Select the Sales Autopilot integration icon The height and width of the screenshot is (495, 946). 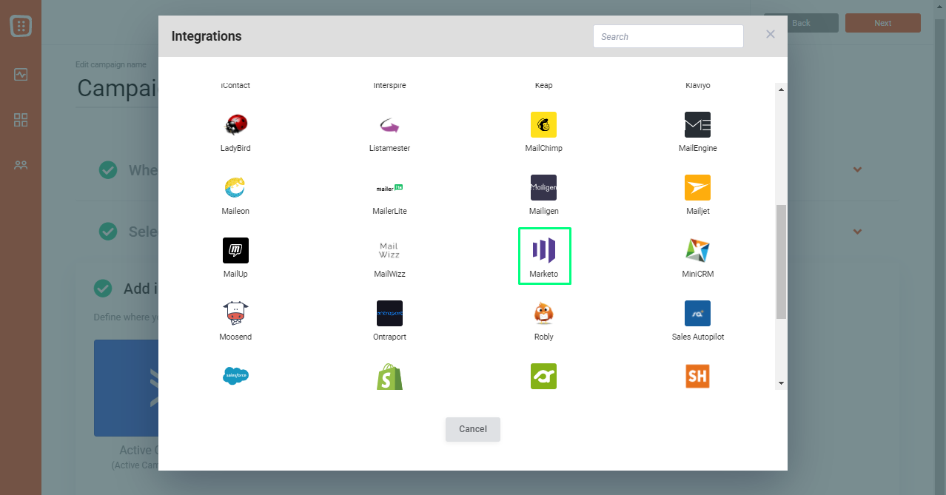click(697, 314)
